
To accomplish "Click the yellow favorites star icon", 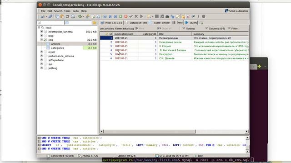I will (95, 23).
